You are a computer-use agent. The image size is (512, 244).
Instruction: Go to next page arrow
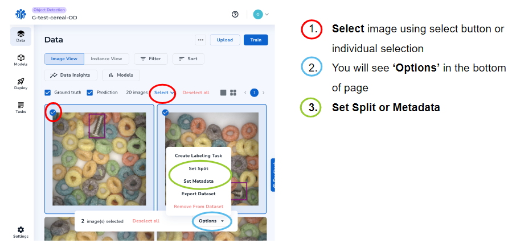click(264, 92)
